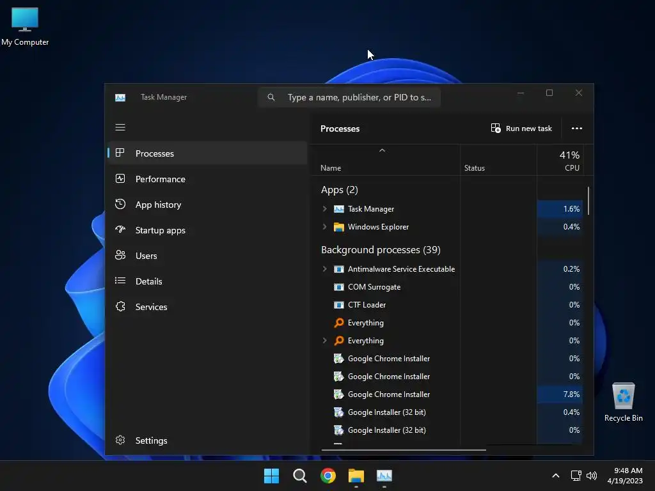Open the hamburger navigation menu

120,127
